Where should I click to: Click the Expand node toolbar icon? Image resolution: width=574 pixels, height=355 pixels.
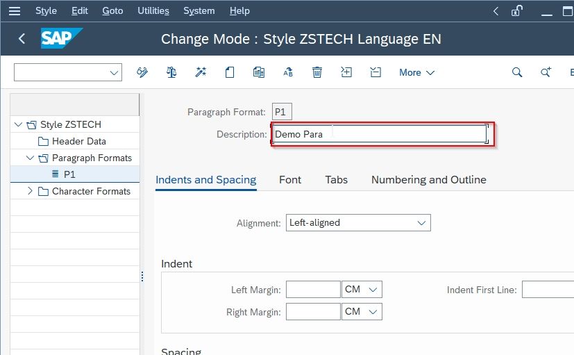346,72
